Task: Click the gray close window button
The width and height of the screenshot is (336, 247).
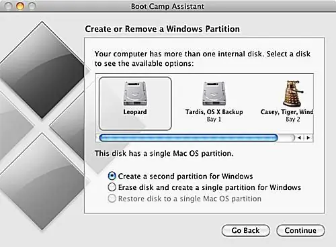Action: point(8,6)
